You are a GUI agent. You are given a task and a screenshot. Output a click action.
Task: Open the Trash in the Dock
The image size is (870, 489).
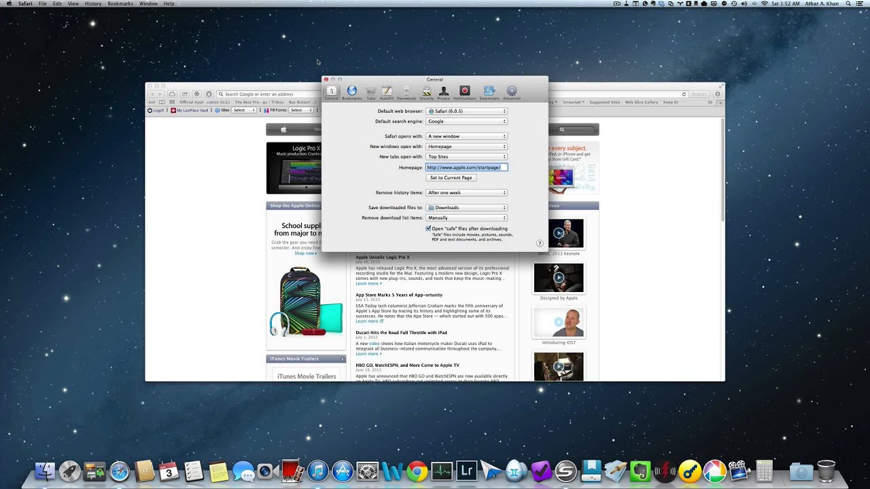(826, 471)
